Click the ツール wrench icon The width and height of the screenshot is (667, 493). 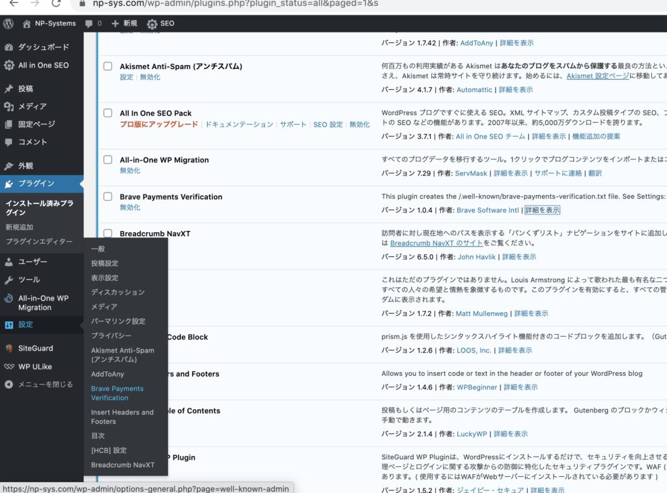(8, 280)
